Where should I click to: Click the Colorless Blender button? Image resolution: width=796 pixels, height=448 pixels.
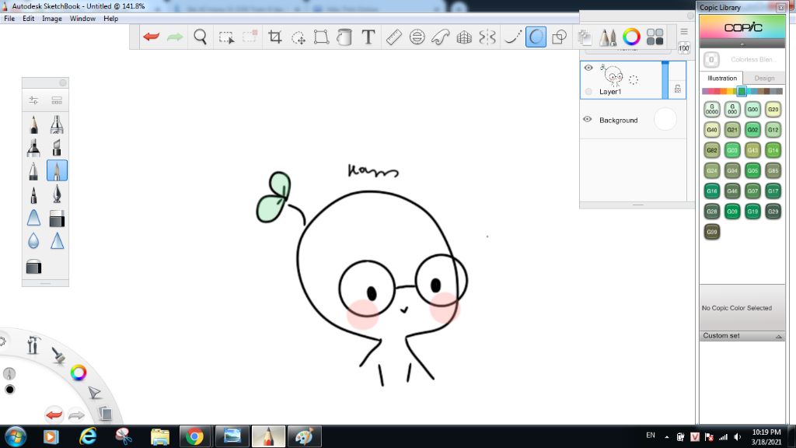coord(711,59)
